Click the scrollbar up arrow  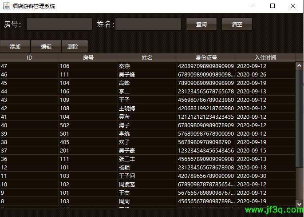[x=299, y=66]
